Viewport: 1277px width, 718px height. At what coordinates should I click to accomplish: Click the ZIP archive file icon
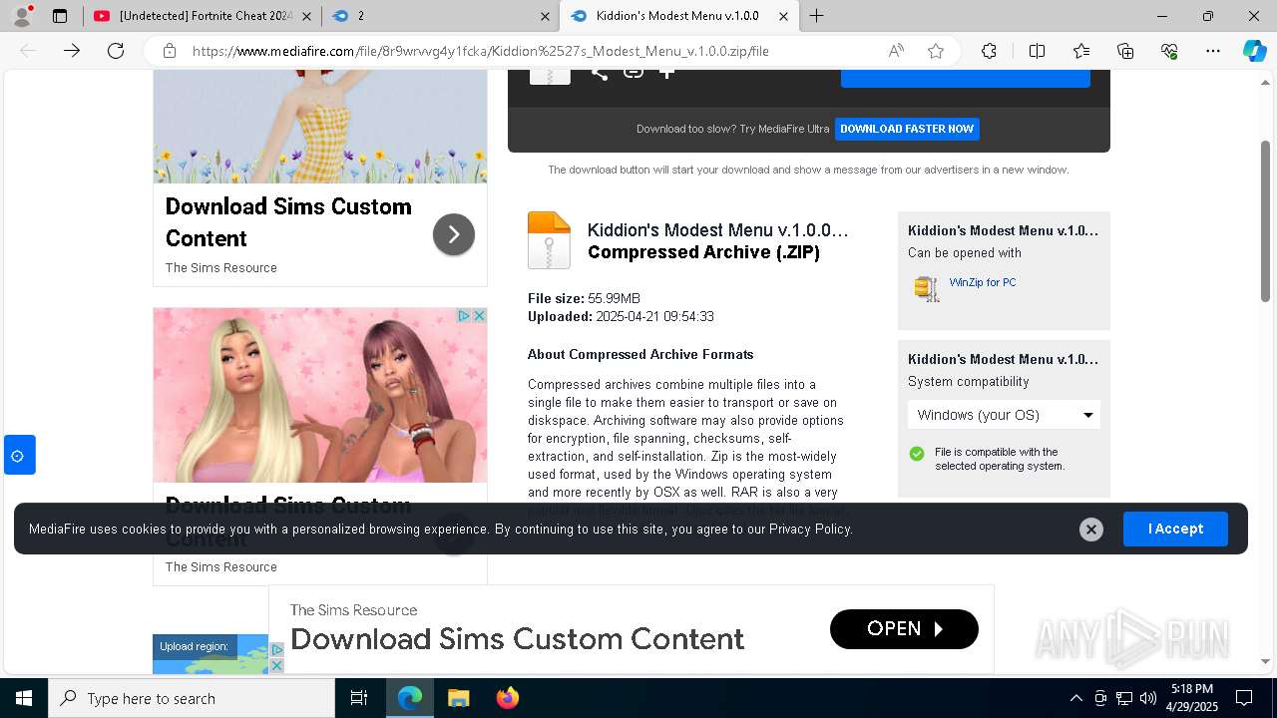549,240
